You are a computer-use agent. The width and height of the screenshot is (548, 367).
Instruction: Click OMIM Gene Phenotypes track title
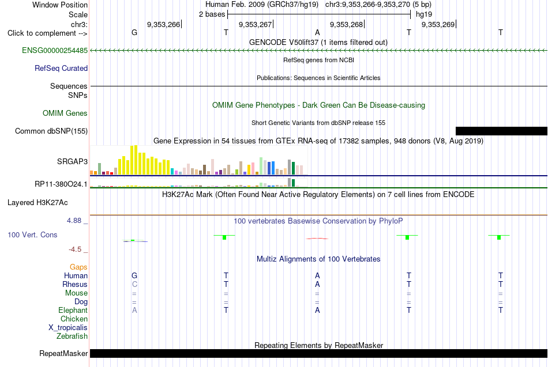pyautogui.click(x=319, y=105)
